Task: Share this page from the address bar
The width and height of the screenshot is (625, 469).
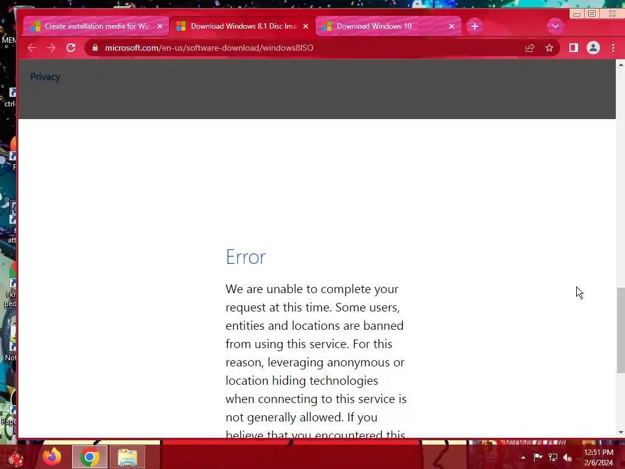Action: 530,48
